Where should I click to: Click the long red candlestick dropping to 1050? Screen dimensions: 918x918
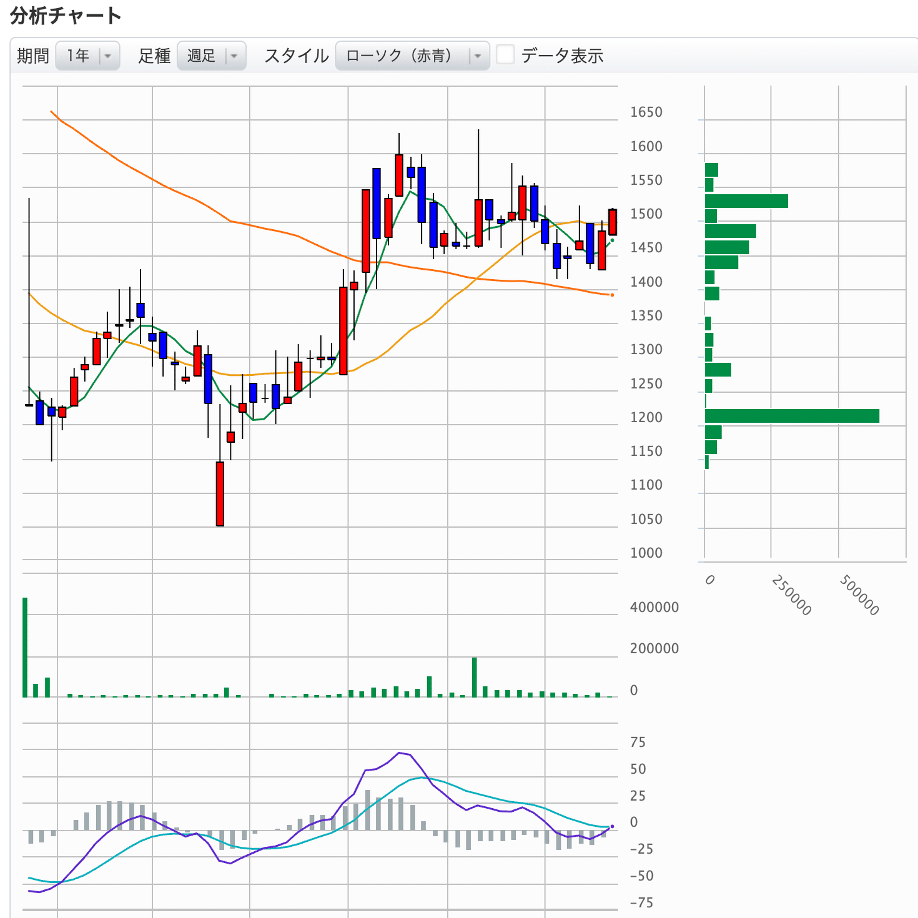220,494
